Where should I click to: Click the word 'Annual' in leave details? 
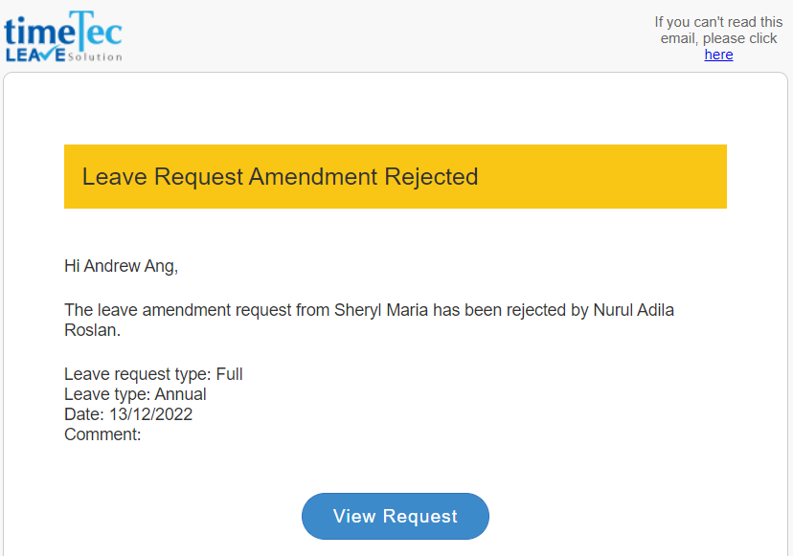click(180, 394)
